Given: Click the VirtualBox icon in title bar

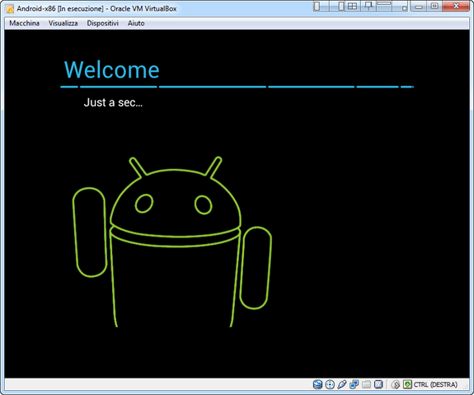Looking at the screenshot, I should coord(10,9).
